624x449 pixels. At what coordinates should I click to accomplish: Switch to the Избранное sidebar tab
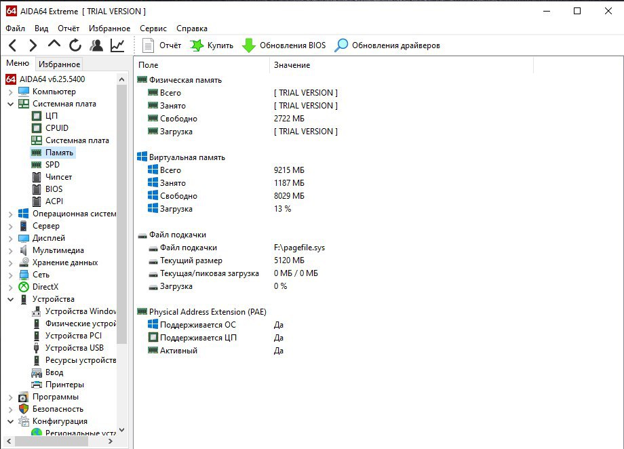(x=59, y=64)
